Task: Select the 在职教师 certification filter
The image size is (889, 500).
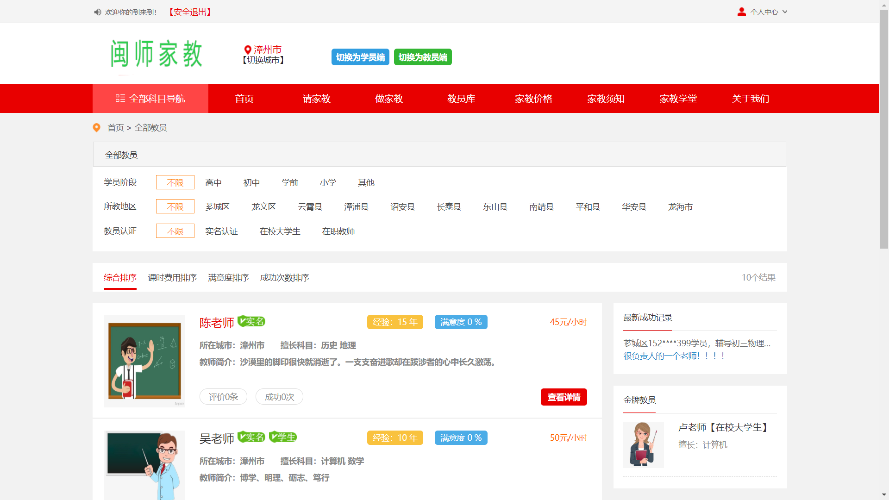Action: point(338,231)
